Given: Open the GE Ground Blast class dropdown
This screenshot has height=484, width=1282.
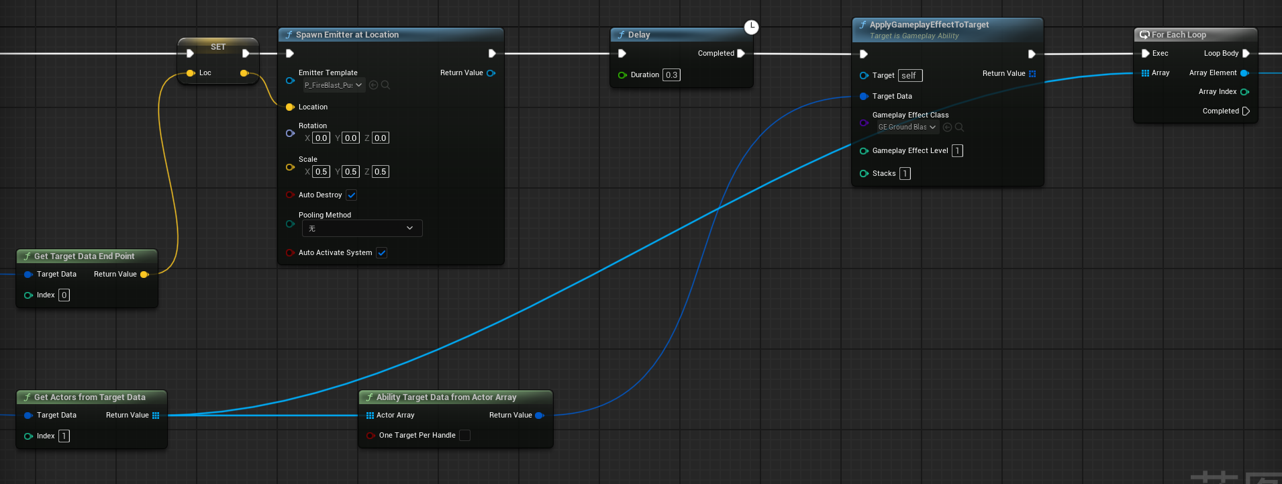Looking at the screenshot, I should (907, 127).
